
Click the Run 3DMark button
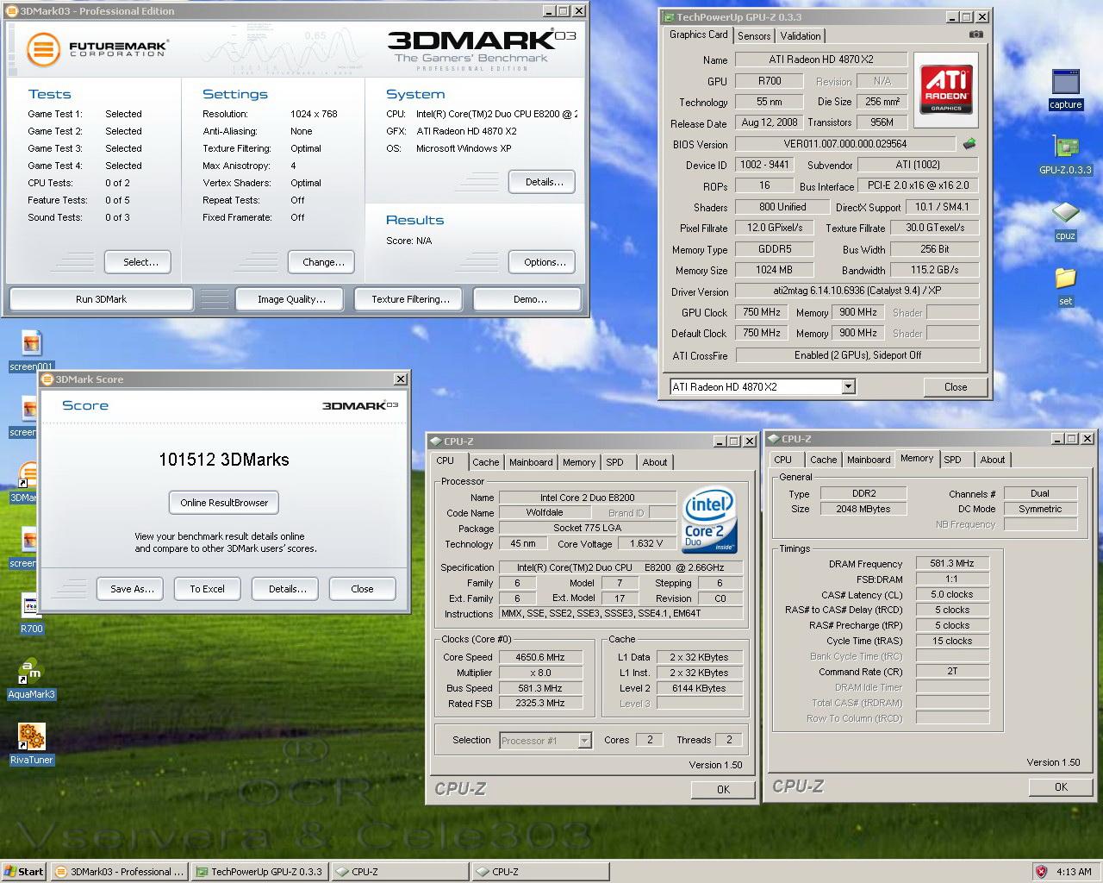click(x=101, y=299)
